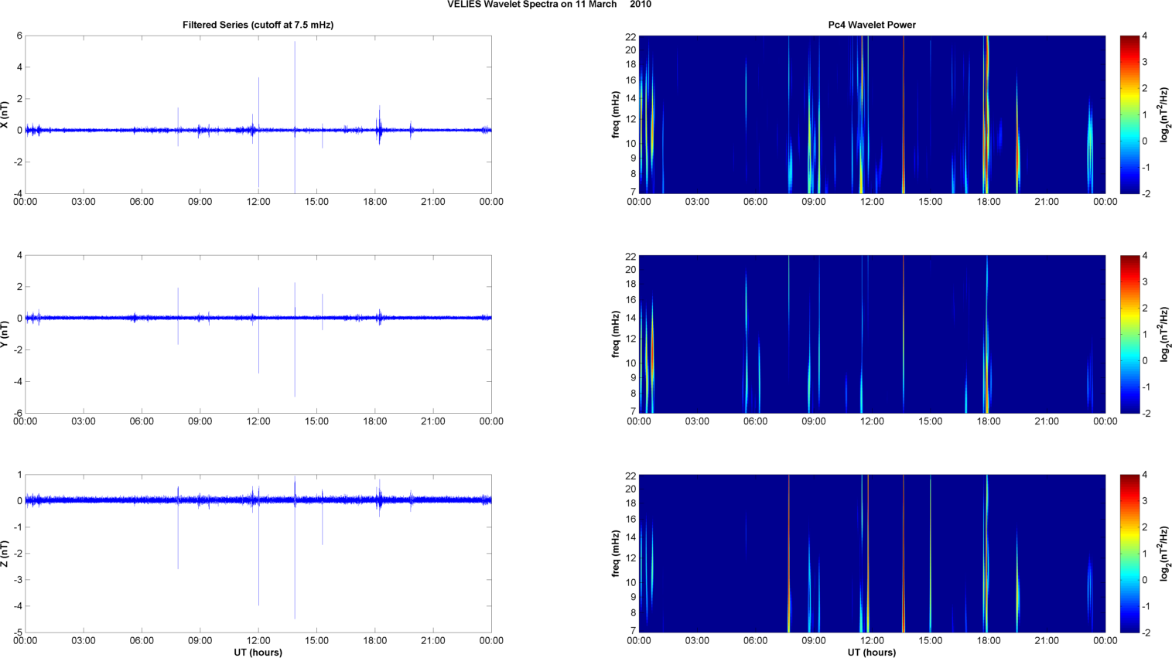
Task: Click the middle wavelet plot's colorbar
Action: click(1129, 334)
